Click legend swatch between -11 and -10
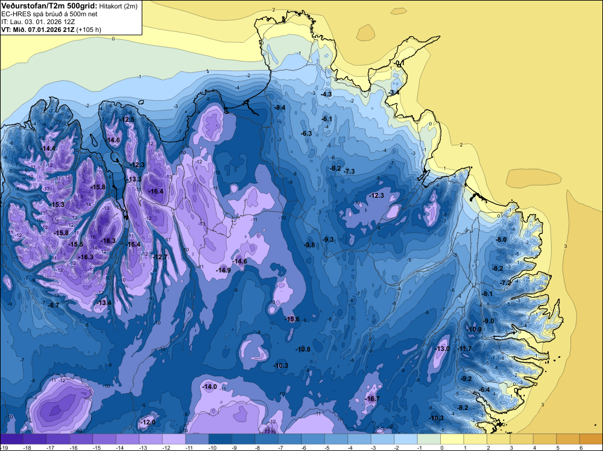The image size is (603, 451). [197, 439]
